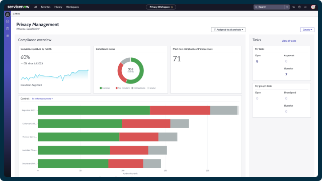Change Controls grouping by authority documents

(42, 99)
